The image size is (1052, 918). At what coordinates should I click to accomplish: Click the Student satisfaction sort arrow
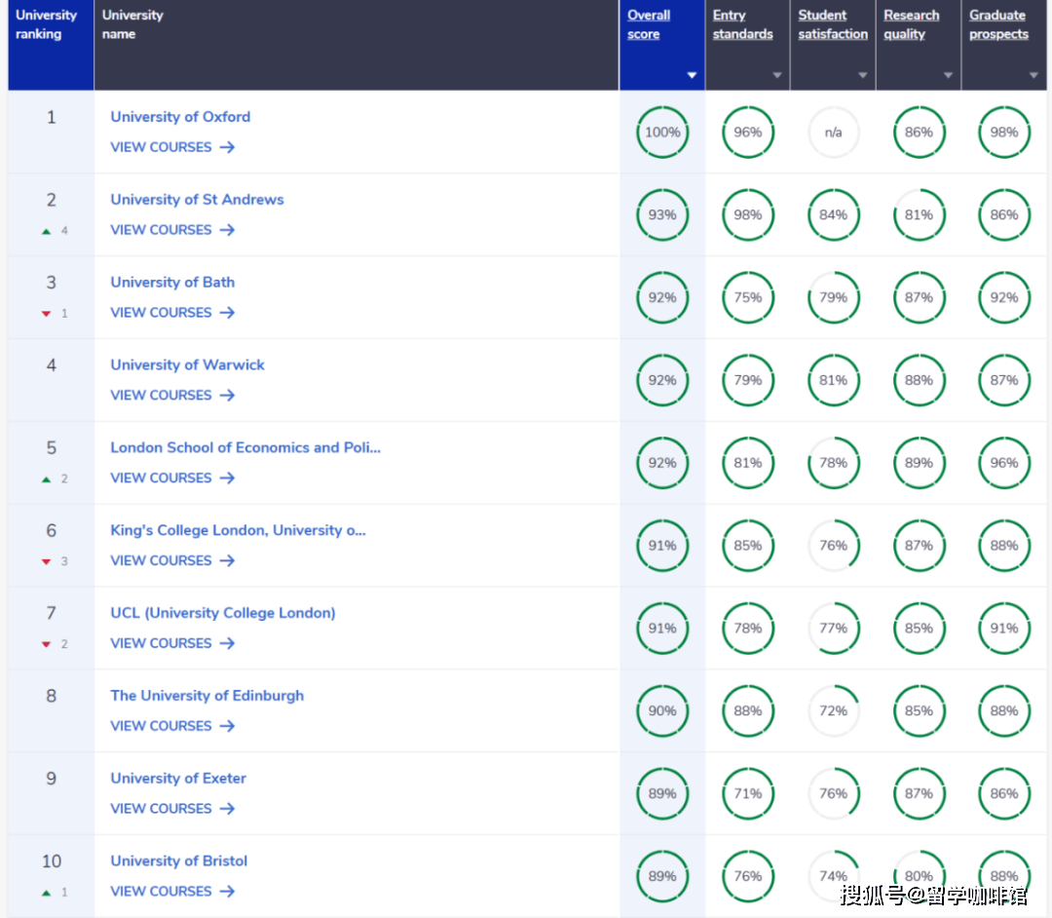(863, 75)
